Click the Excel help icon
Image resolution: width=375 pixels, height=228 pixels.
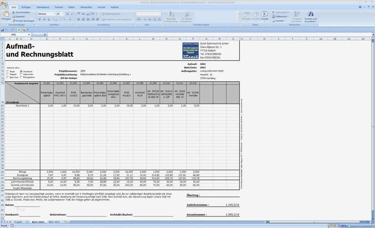coord(360,7)
